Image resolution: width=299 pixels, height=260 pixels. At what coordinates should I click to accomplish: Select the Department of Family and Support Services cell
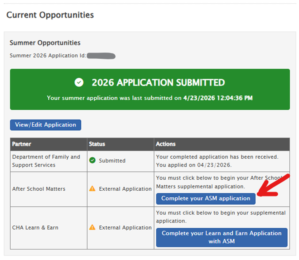(46, 161)
